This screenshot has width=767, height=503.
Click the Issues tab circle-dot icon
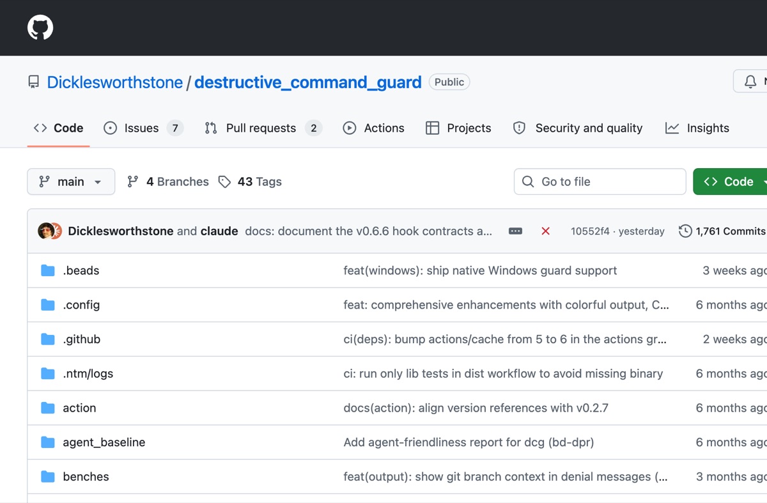pyautogui.click(x=110, y=128)
